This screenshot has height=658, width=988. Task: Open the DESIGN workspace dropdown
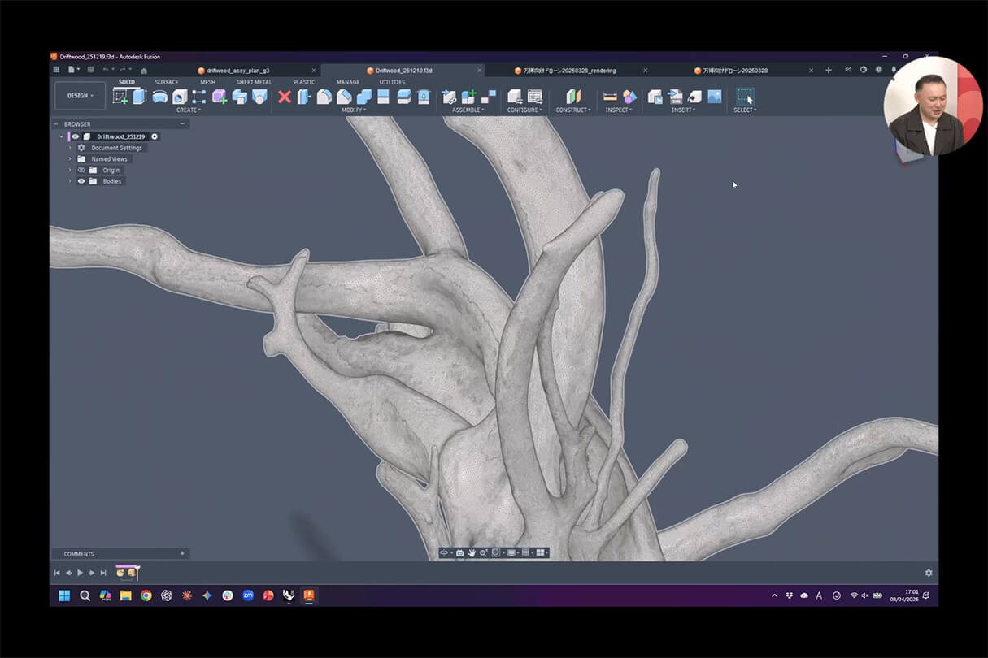[x=80, y=96]
